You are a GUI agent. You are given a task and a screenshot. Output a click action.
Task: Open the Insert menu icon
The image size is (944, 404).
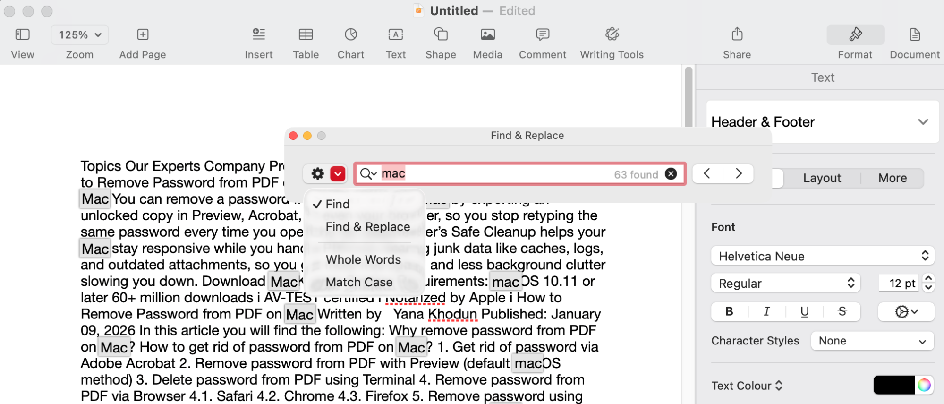click(258, 34)
